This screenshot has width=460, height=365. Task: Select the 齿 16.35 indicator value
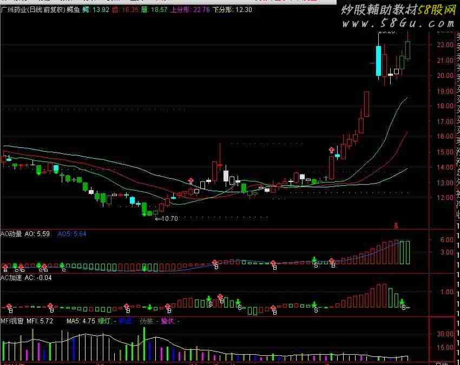[x=125, y=10]
